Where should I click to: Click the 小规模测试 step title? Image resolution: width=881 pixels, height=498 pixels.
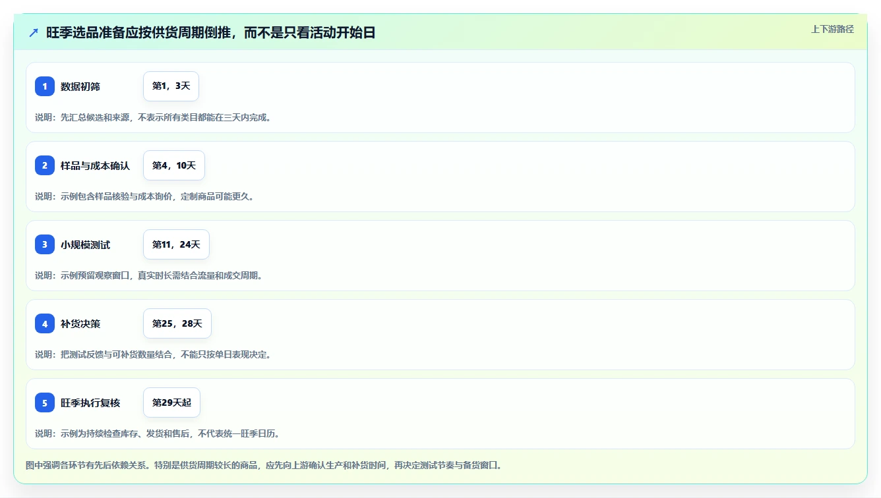(x=86, y=244)
